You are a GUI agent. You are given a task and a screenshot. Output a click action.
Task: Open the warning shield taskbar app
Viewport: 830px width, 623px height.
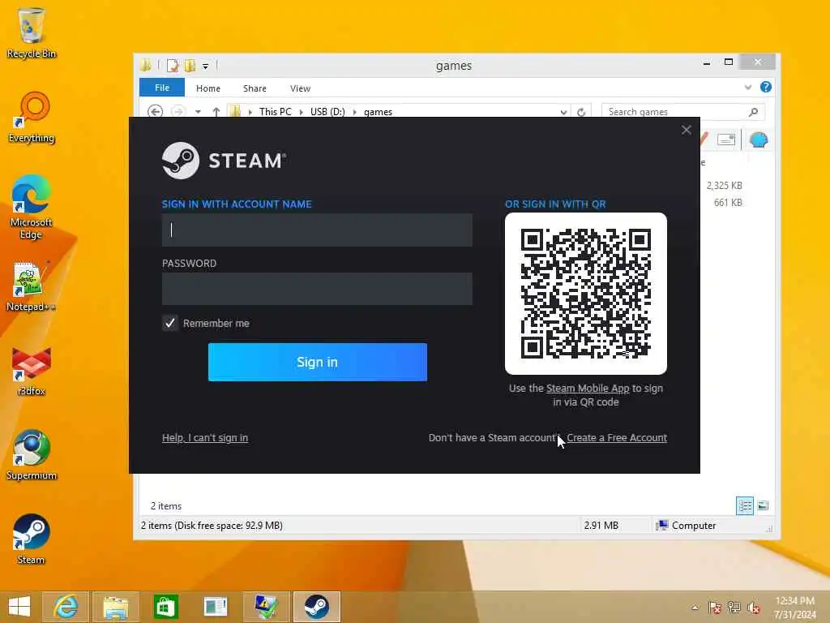pyautogui.click(x=266, y=607)
